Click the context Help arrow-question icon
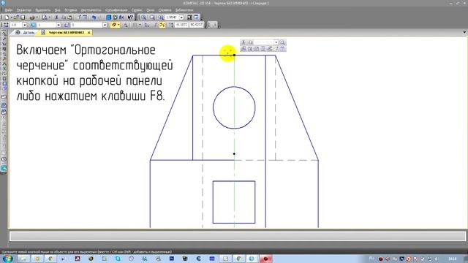Viewport: 468px width, 263px height. tap(130, 18)
